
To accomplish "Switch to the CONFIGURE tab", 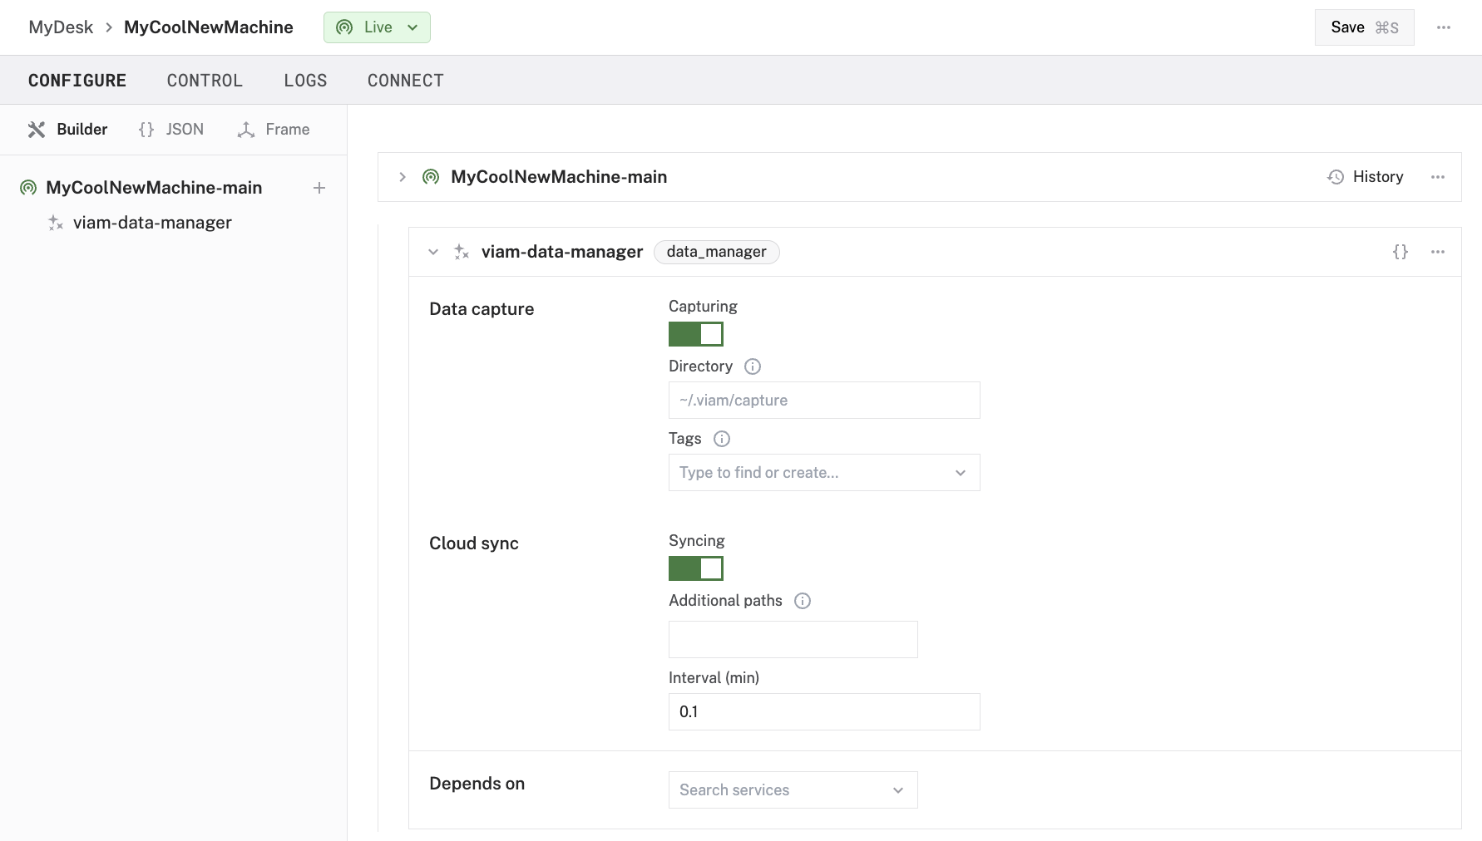I will pyautogui.click(x=77, y=81).
